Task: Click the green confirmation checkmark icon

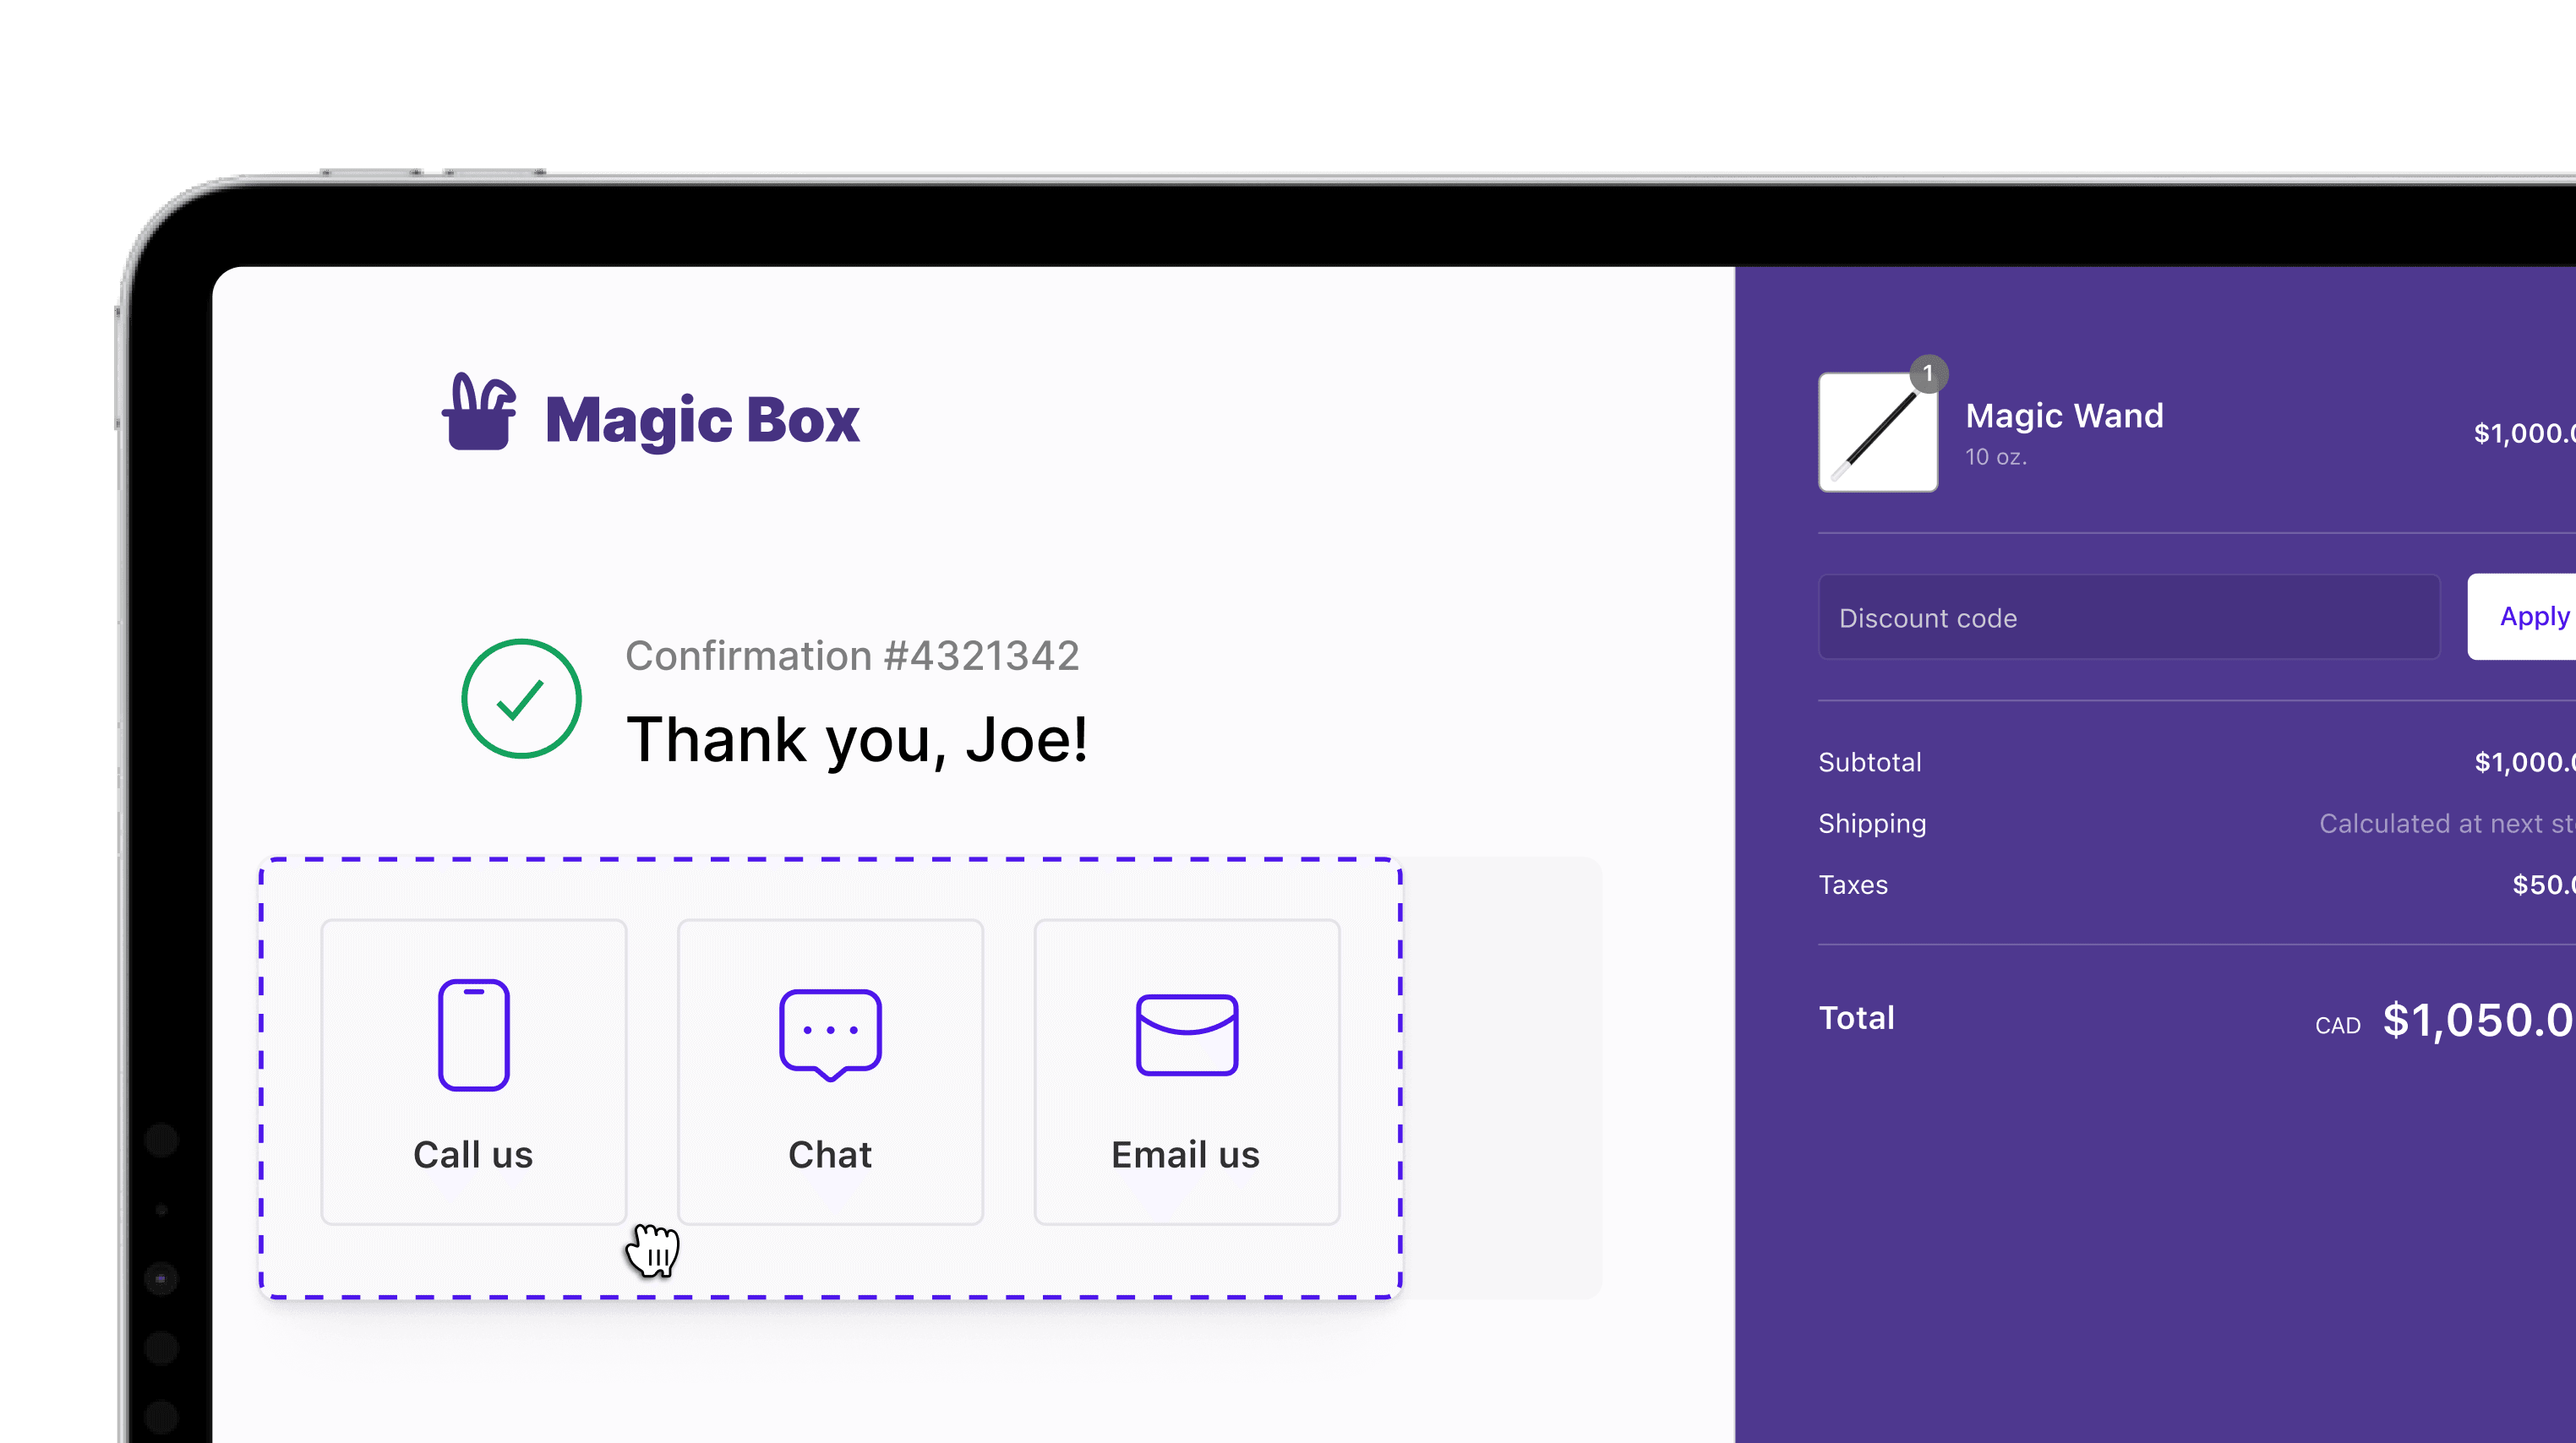Action: [x=521, y=699]
